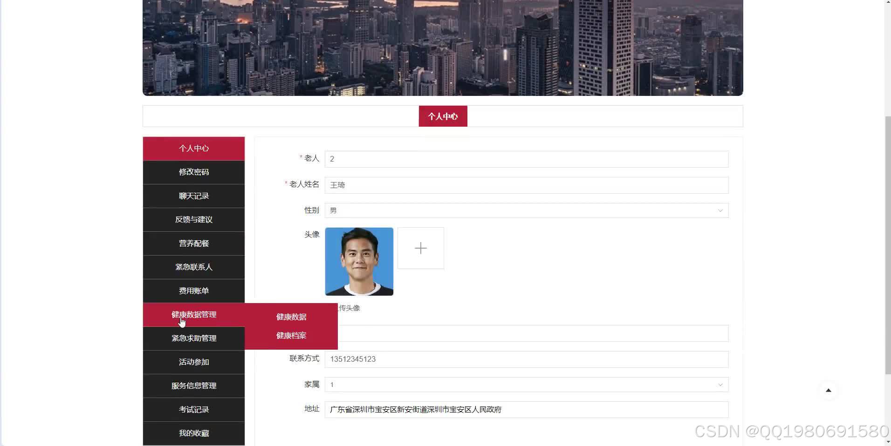891x446 pixels.
Task: Open the 营养配餐 sidebar page
Action: click(x=193, y=243)
